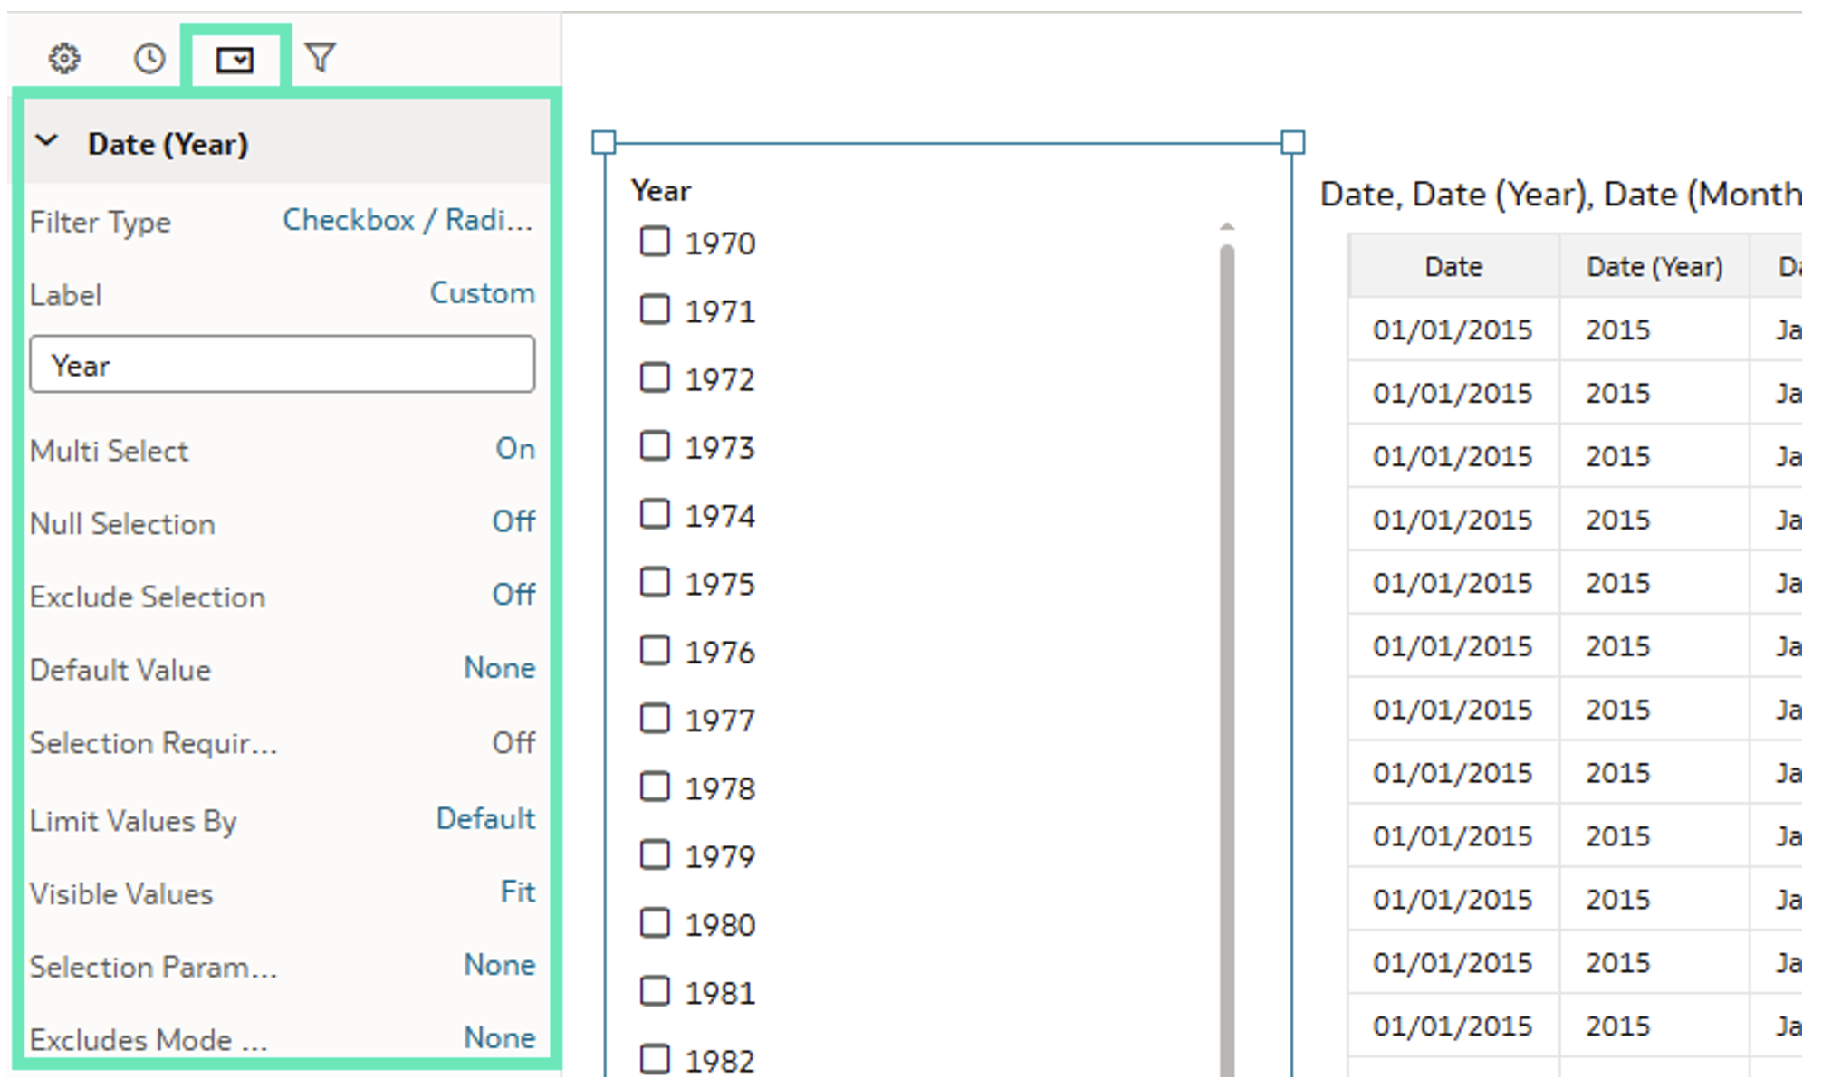Open the Label Custom value dropdown
This screenshot has height=1088, width=1822.
point(482,293)
